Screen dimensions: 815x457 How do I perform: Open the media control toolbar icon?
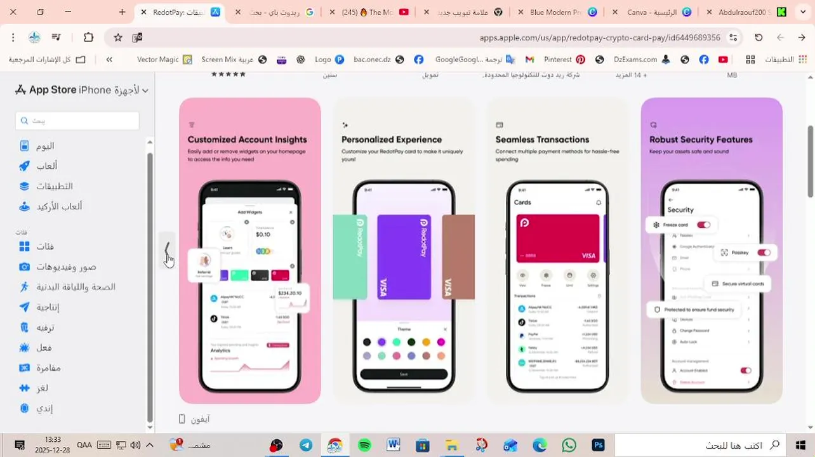point(56,37)
